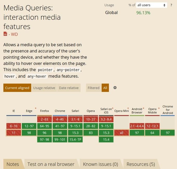Click the Android Browser asterisk note marker
This screenshot has width=177, height=169.
tap(143, 108)
